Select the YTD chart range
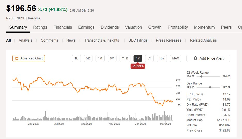 (125, 58)
